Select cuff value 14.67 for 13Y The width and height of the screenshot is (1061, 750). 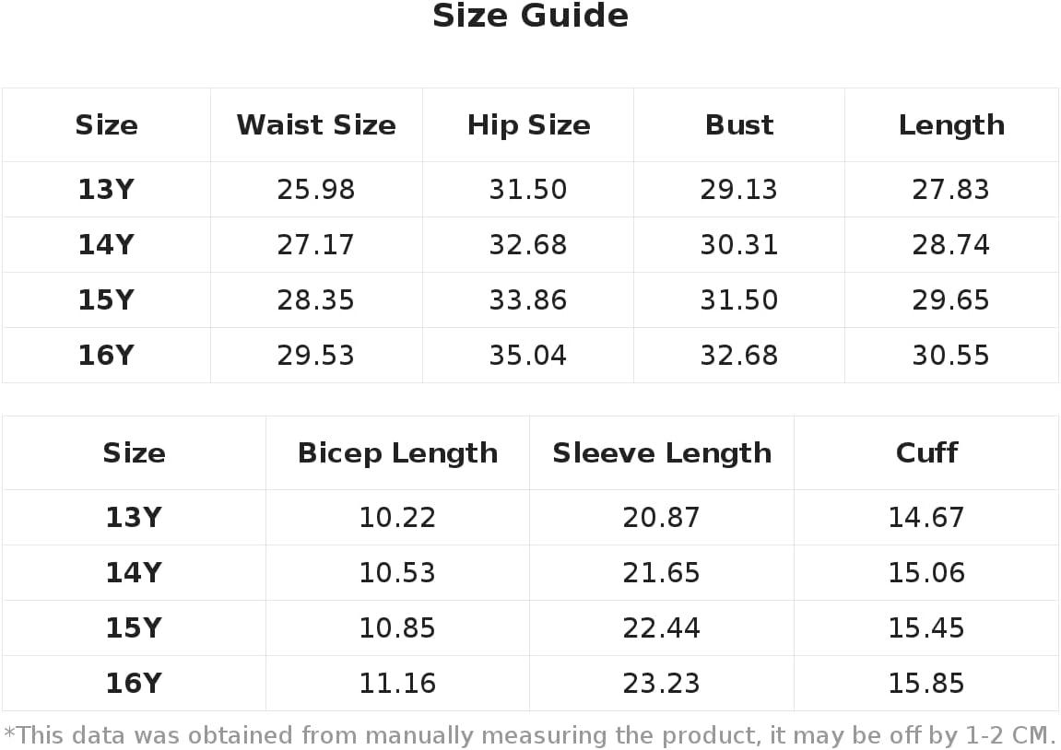tap(926, 518)
